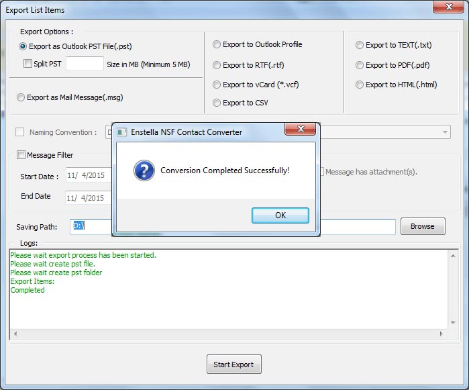This screenshot has height=390, width=469.
Task: Click the Browse button for saving path
Action: [422, 226]
